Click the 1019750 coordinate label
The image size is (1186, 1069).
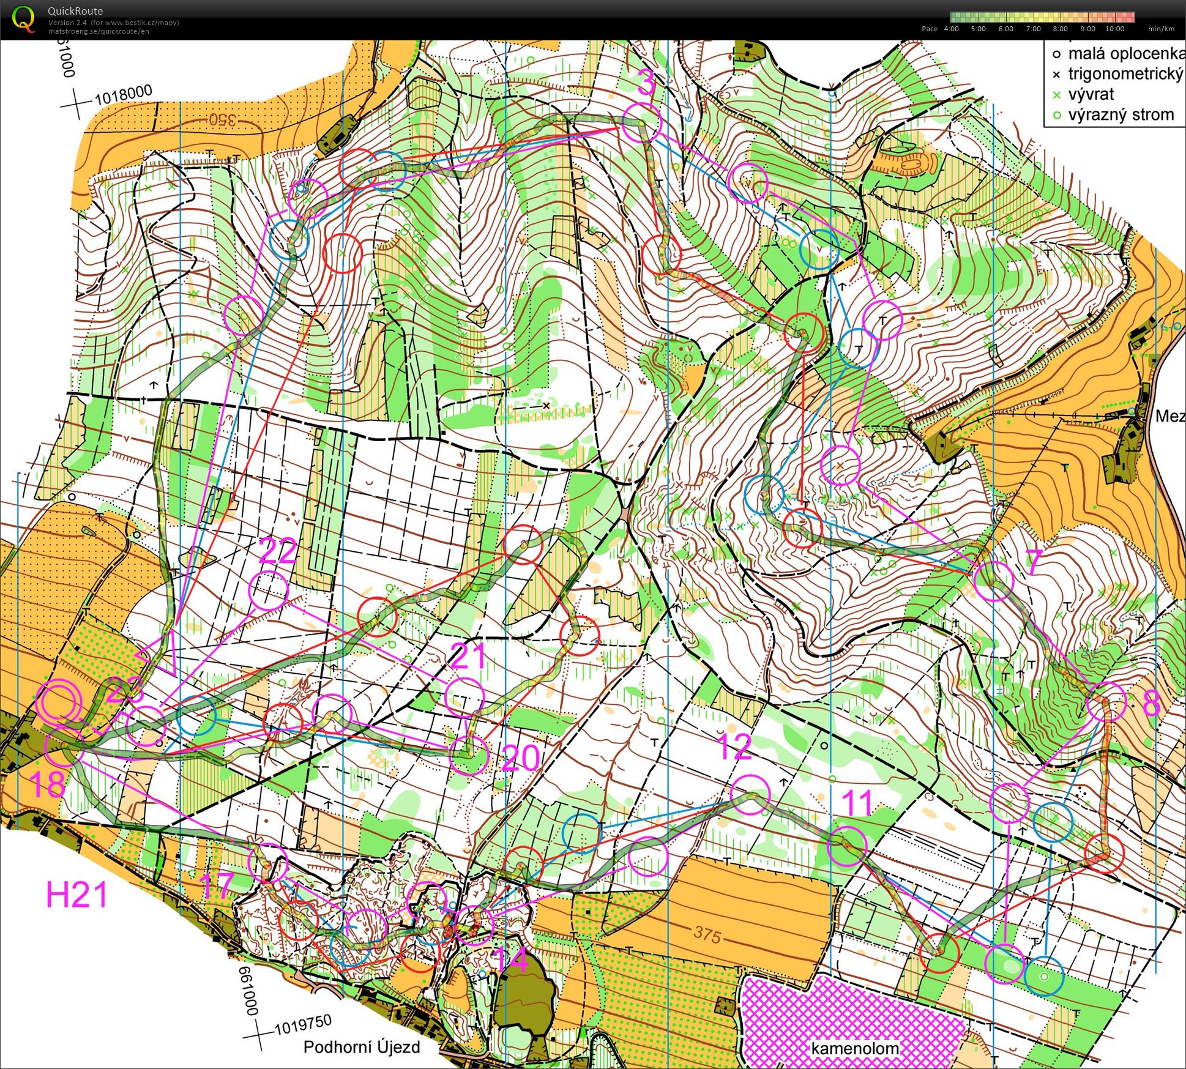pyautogui.click(x=303, y=1024)
